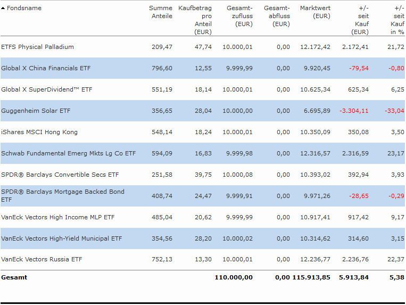Click percentage 22,37 for VanEck Russia
Screen dimensions: 406x305
pyautogui.click(x=396, y=259)
